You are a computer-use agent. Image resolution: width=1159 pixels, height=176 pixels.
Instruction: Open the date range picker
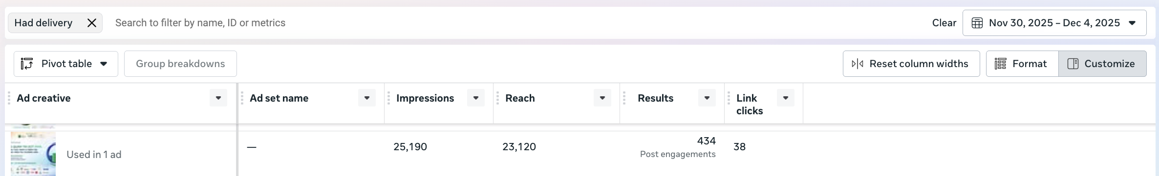click(1054, 23)
